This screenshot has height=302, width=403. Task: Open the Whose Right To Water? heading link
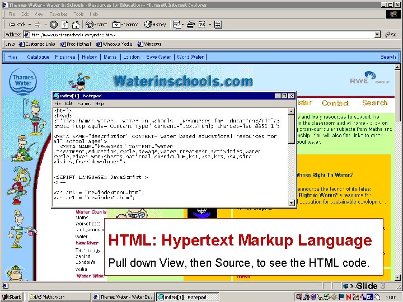[325, 175]
